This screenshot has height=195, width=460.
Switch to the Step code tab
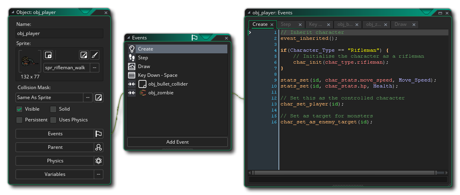(286, 25)
